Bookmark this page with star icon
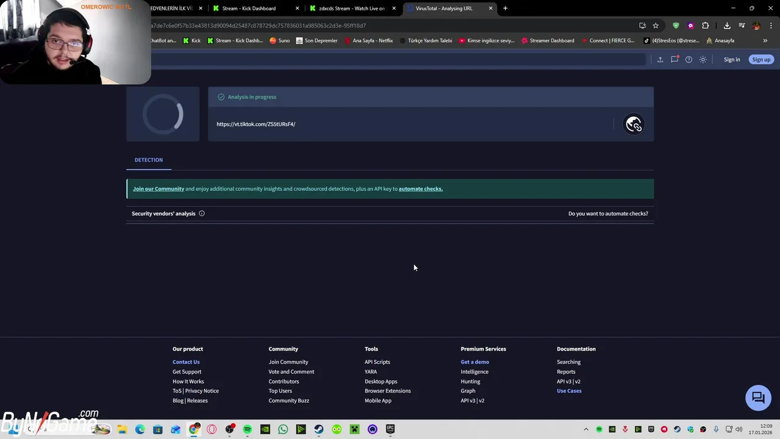The width and height of the screenshot is (780, 439). pos(656,26)
